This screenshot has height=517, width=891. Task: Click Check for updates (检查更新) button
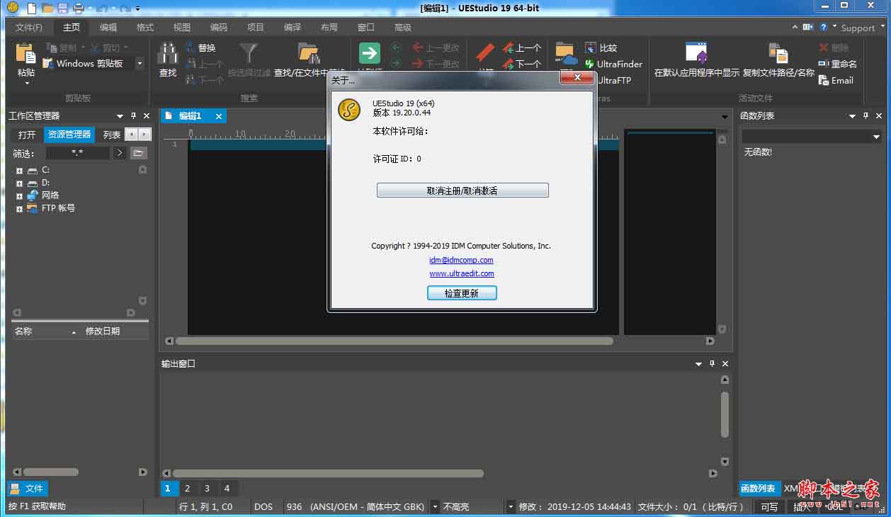click(462, 293)
